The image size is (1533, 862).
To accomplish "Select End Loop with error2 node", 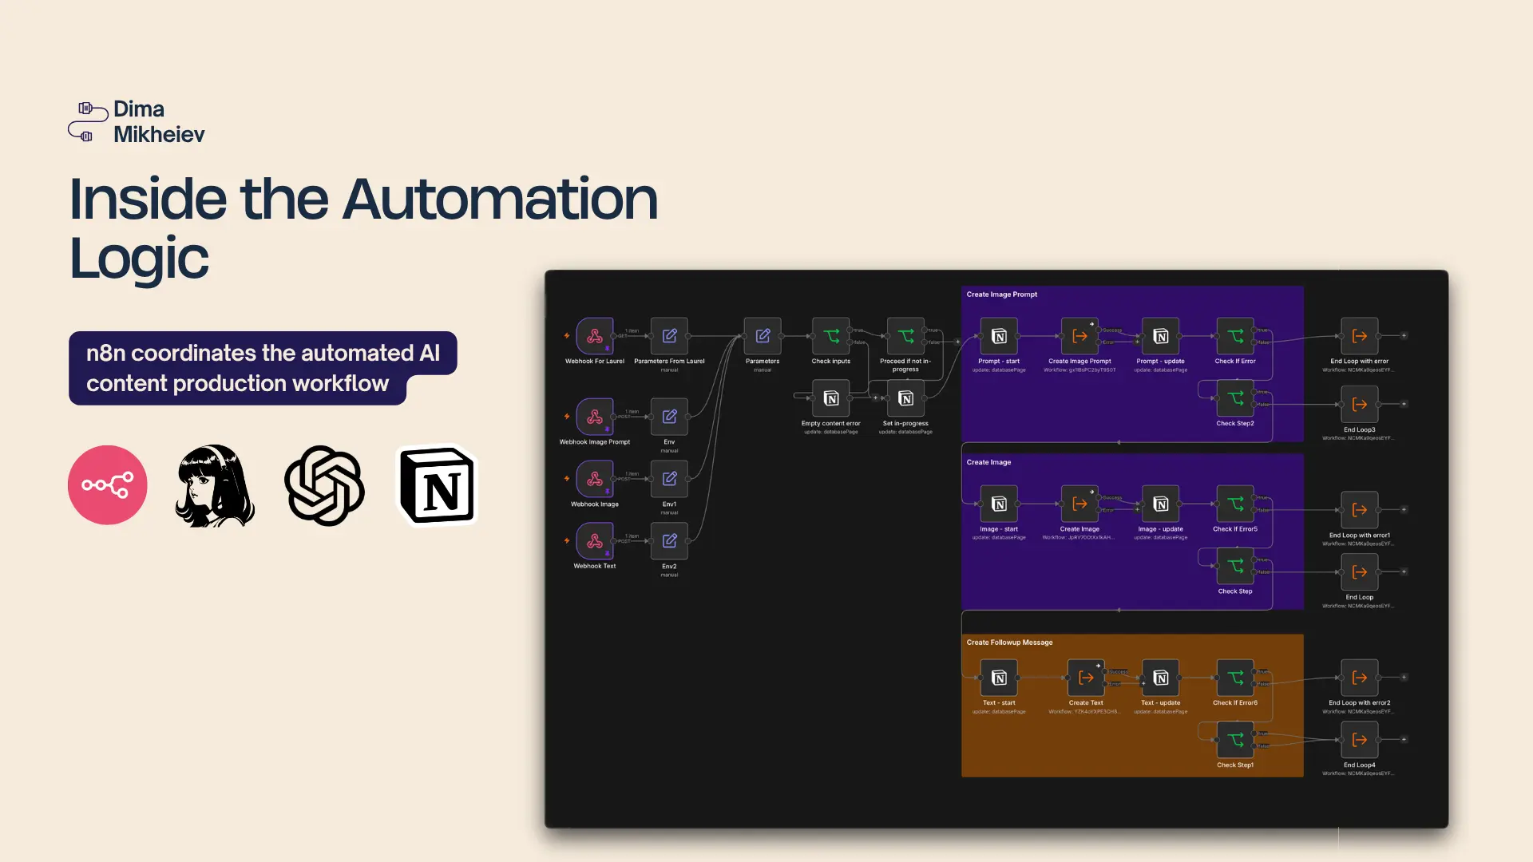I will coord(1359,678).
